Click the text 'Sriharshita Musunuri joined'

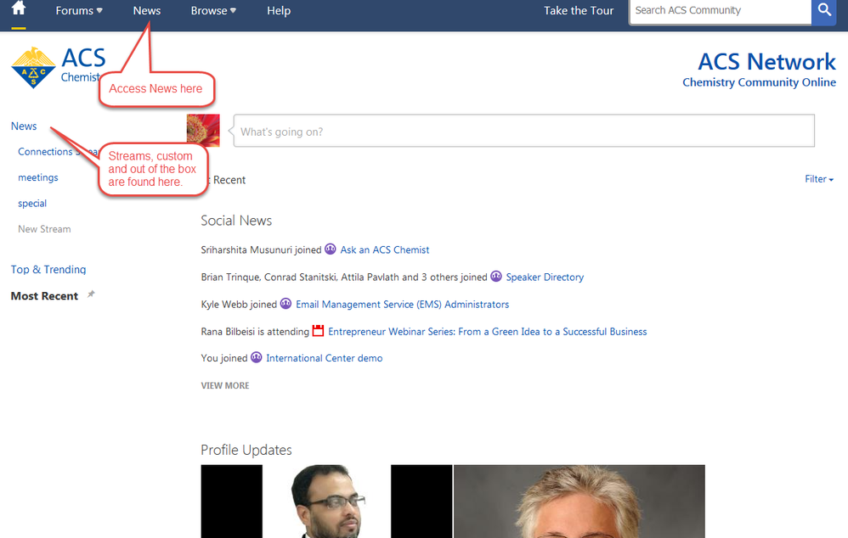tap(261, 250)
